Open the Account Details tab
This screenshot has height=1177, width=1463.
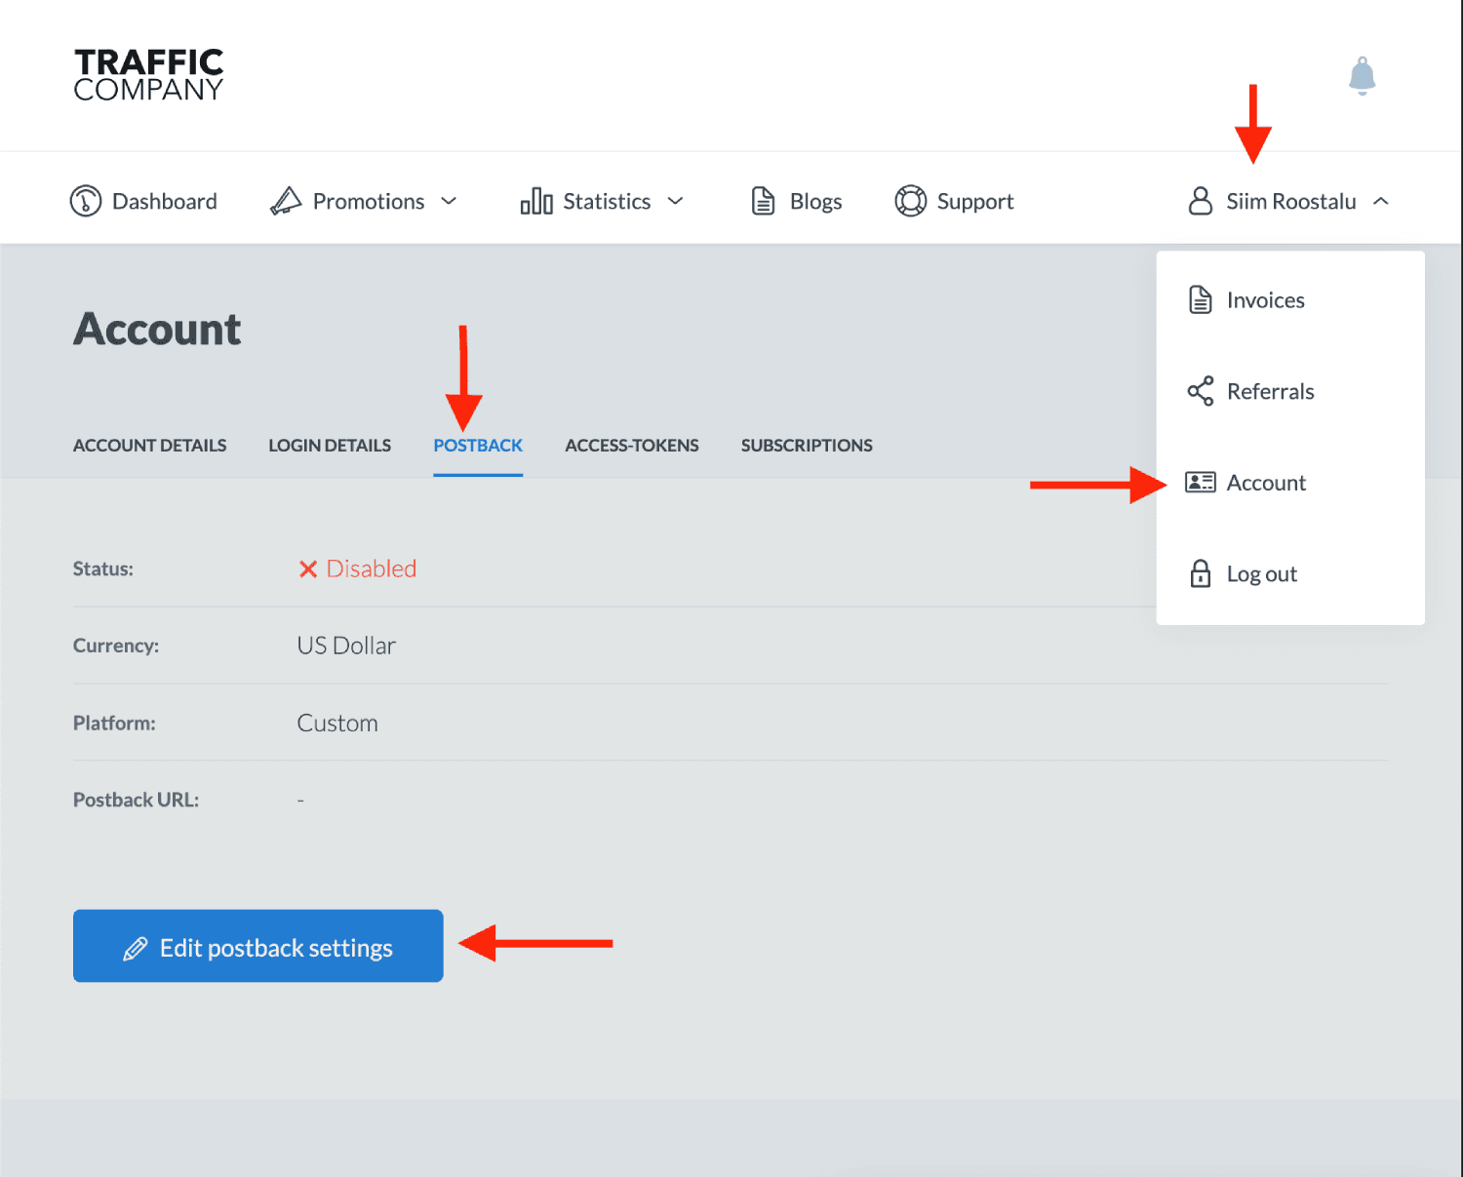click(x=149, y=446)
